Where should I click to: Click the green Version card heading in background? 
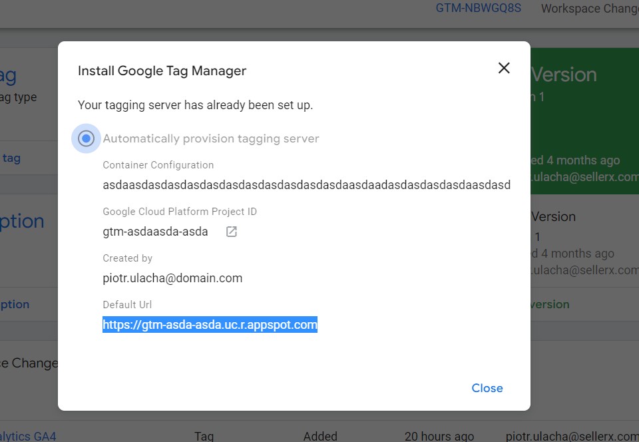tap(564, 75)
